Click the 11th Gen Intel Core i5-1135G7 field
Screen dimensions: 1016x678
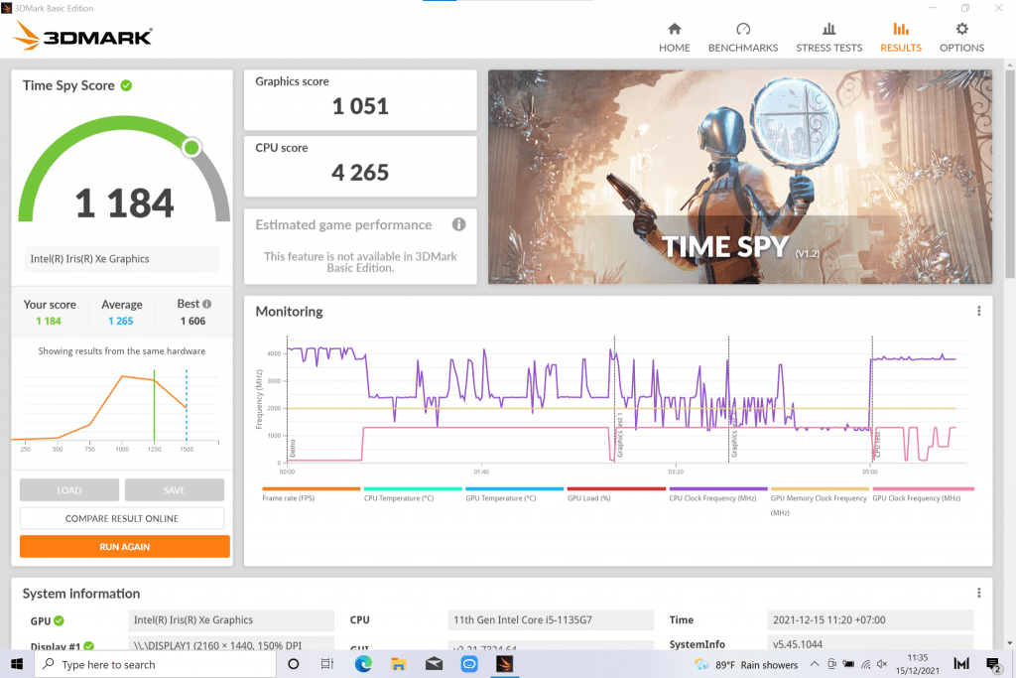click(550, 619)
